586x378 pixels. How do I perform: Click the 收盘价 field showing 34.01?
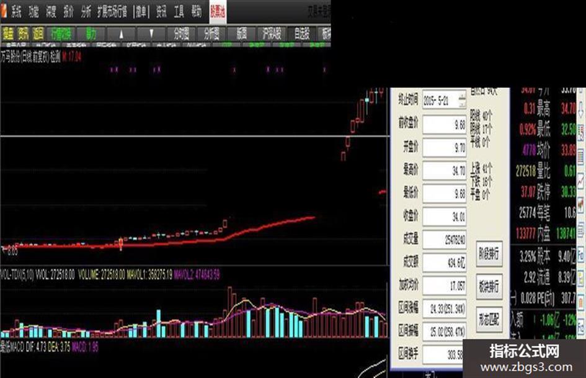tap(445, 217)
